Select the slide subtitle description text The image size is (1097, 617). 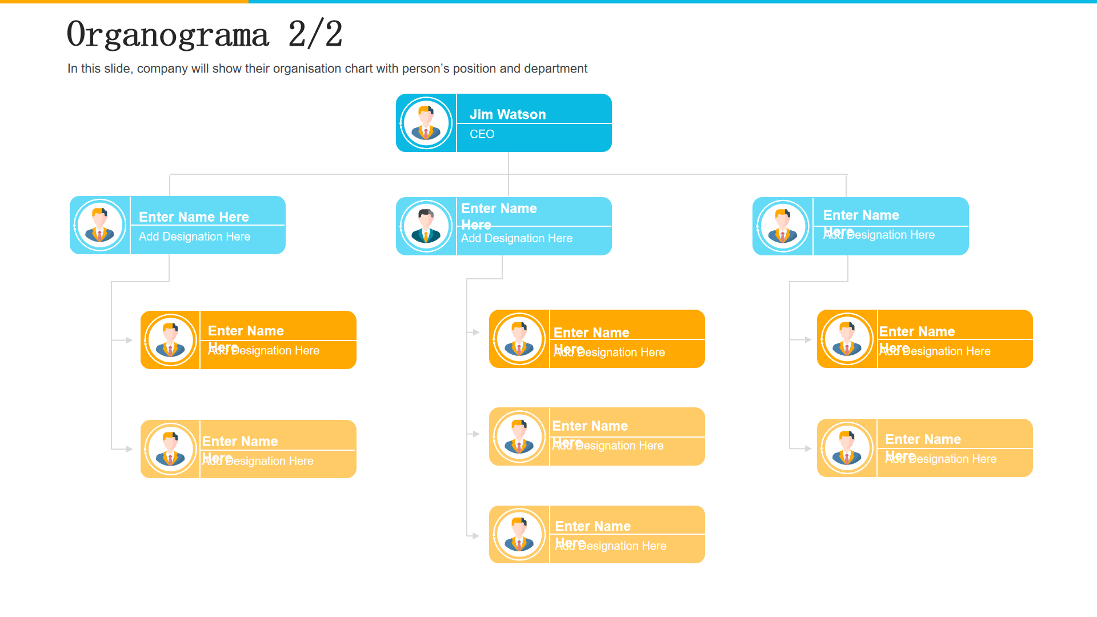click(327, 69)
